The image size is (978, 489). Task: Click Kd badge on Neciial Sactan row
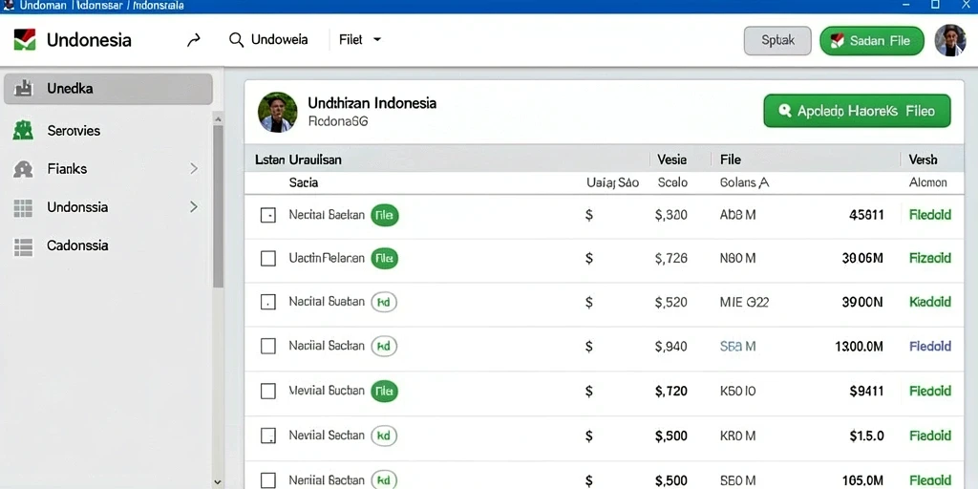point(384,346)
